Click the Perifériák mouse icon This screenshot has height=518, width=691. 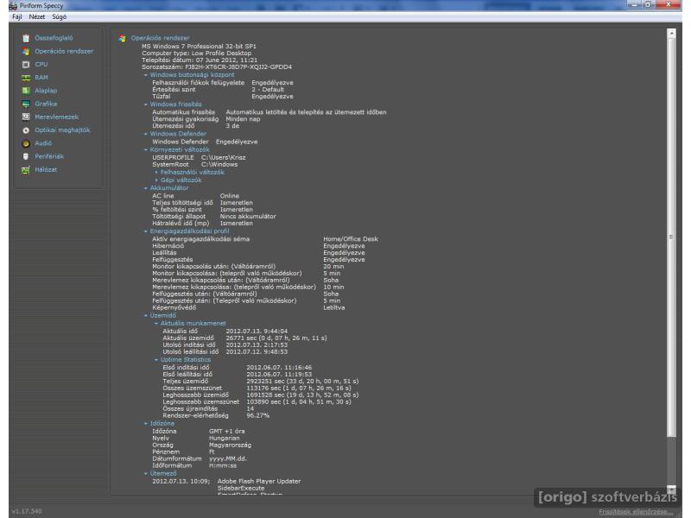point(26,157)
